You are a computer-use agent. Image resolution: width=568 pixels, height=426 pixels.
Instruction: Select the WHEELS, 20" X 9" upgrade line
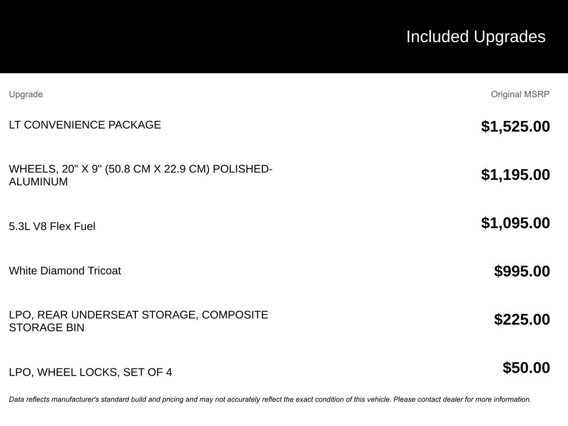(x=140, y=169)
